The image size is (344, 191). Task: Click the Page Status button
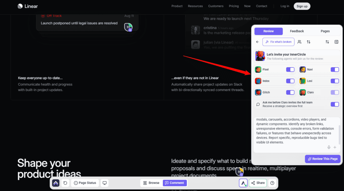pos(85,183)
